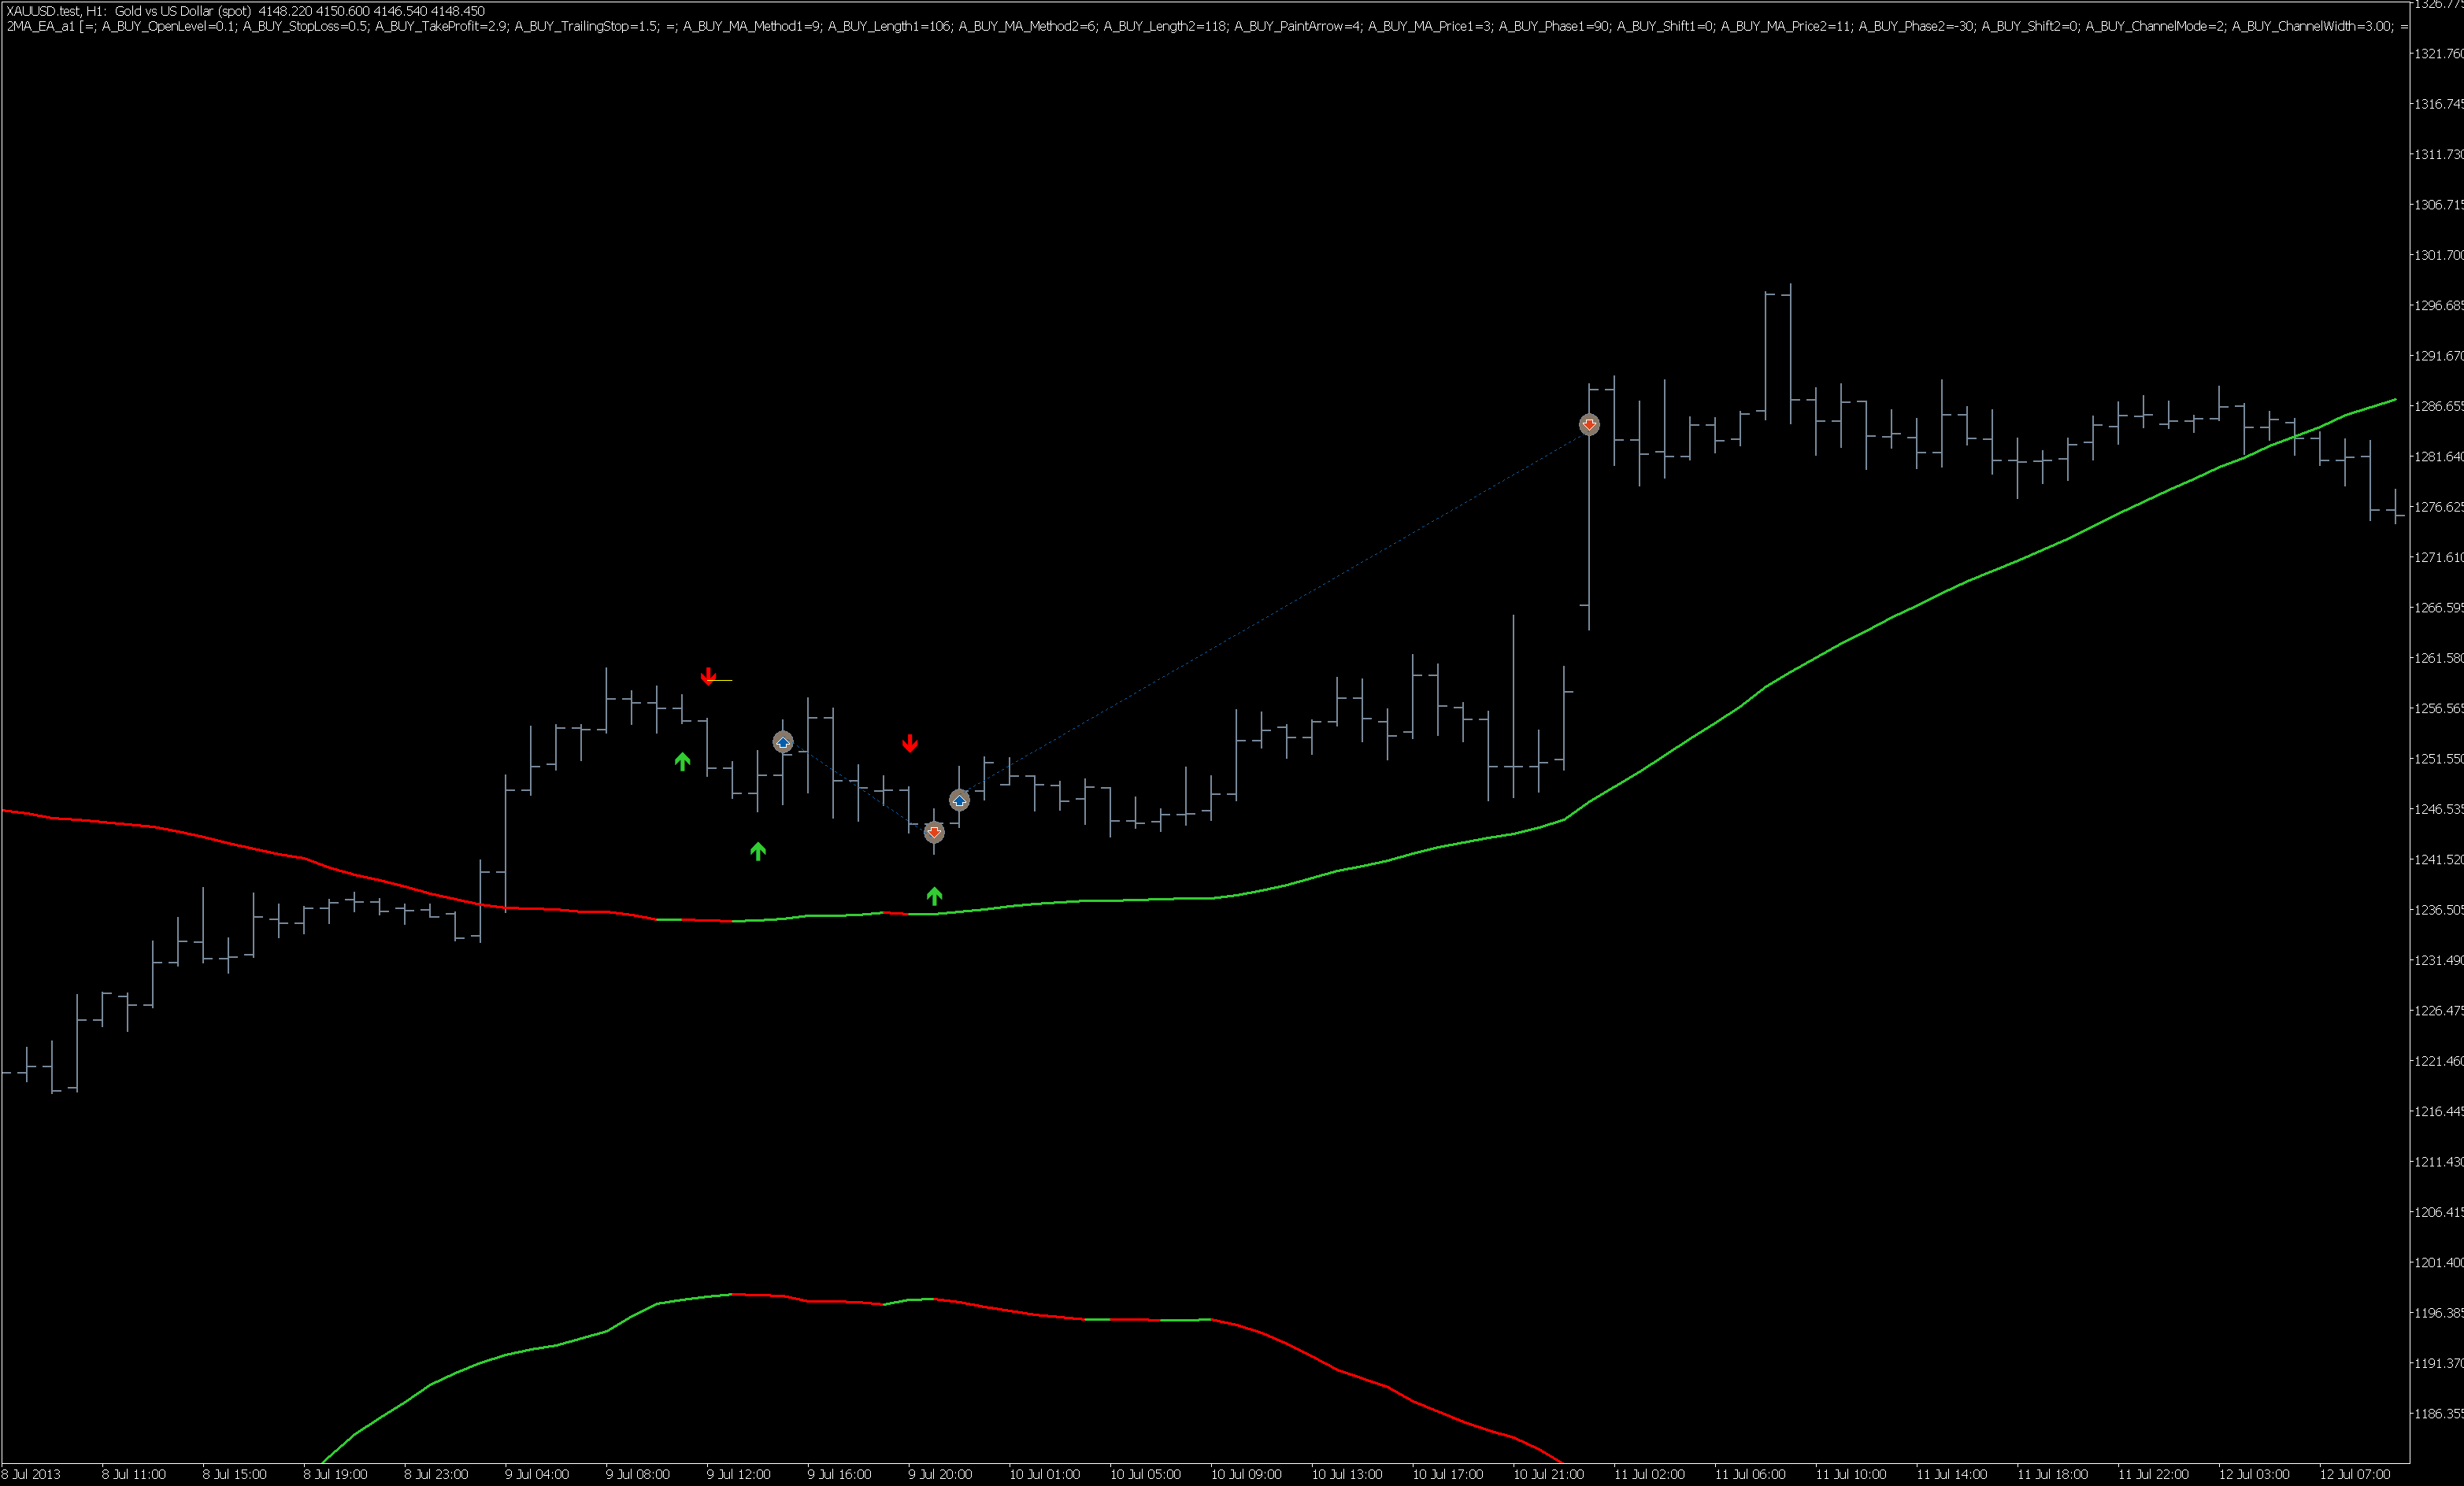Click the leftmost blue buy trade marker
The width and height of the screenshot is (2464, 1486).
[783, 741]
